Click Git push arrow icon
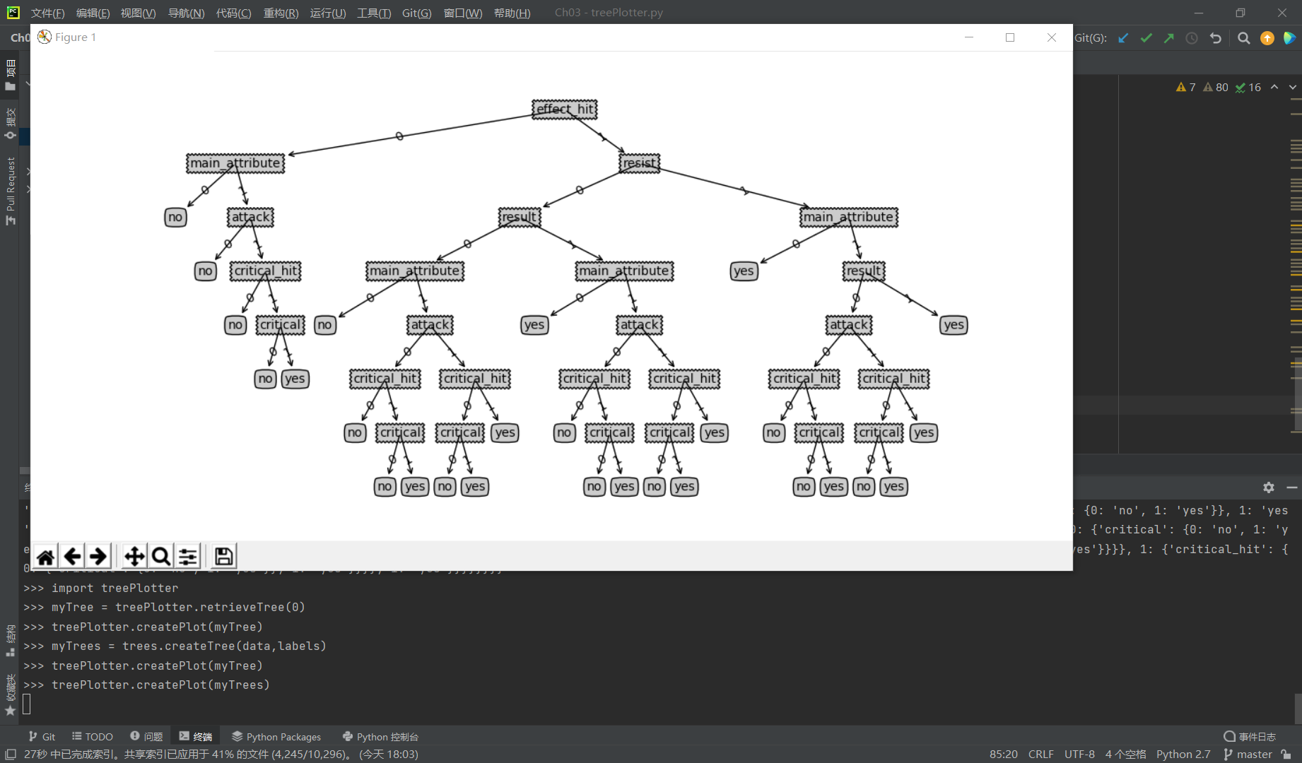 point(1169,38)
